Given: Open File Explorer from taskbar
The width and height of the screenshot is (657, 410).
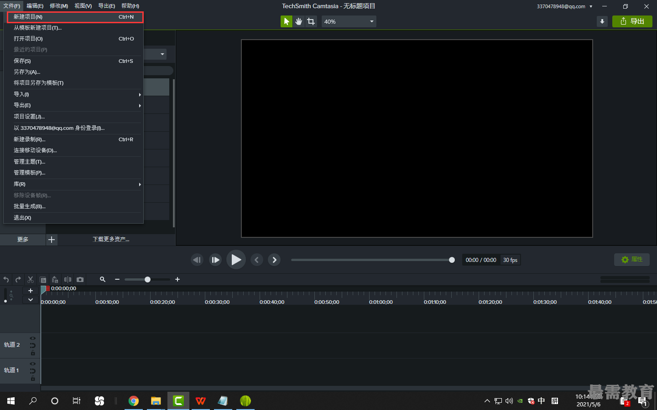Looking at the screenshot, I should 156,401.
